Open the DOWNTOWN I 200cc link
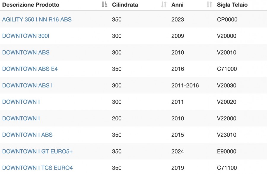Viewport: 267px width, 174px height. coord(21,118)
